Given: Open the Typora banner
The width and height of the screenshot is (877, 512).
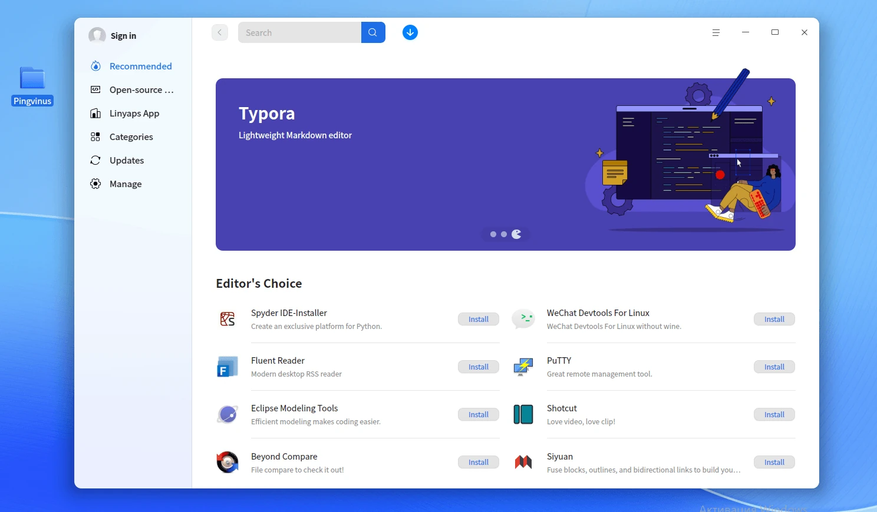Looking at the screenshot, I should coord(506,164).
